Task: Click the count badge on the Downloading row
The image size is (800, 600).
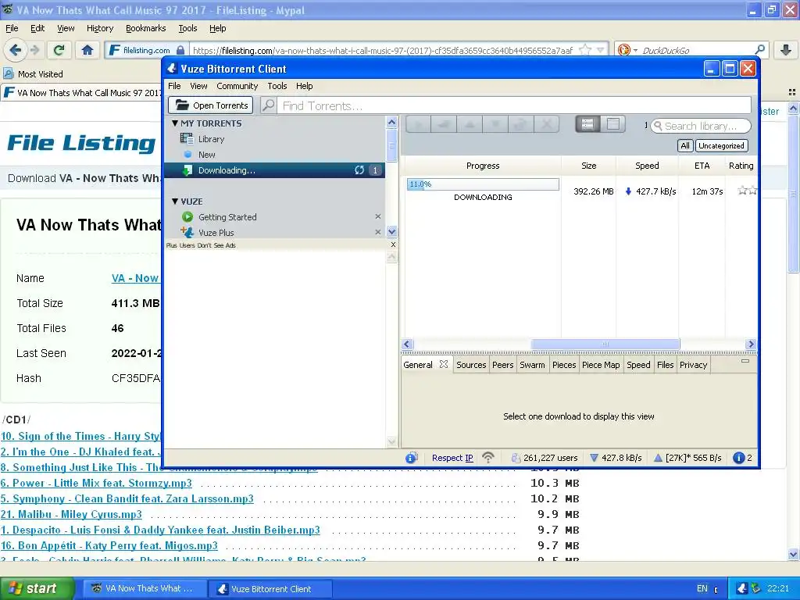Action: pos(376,170)
